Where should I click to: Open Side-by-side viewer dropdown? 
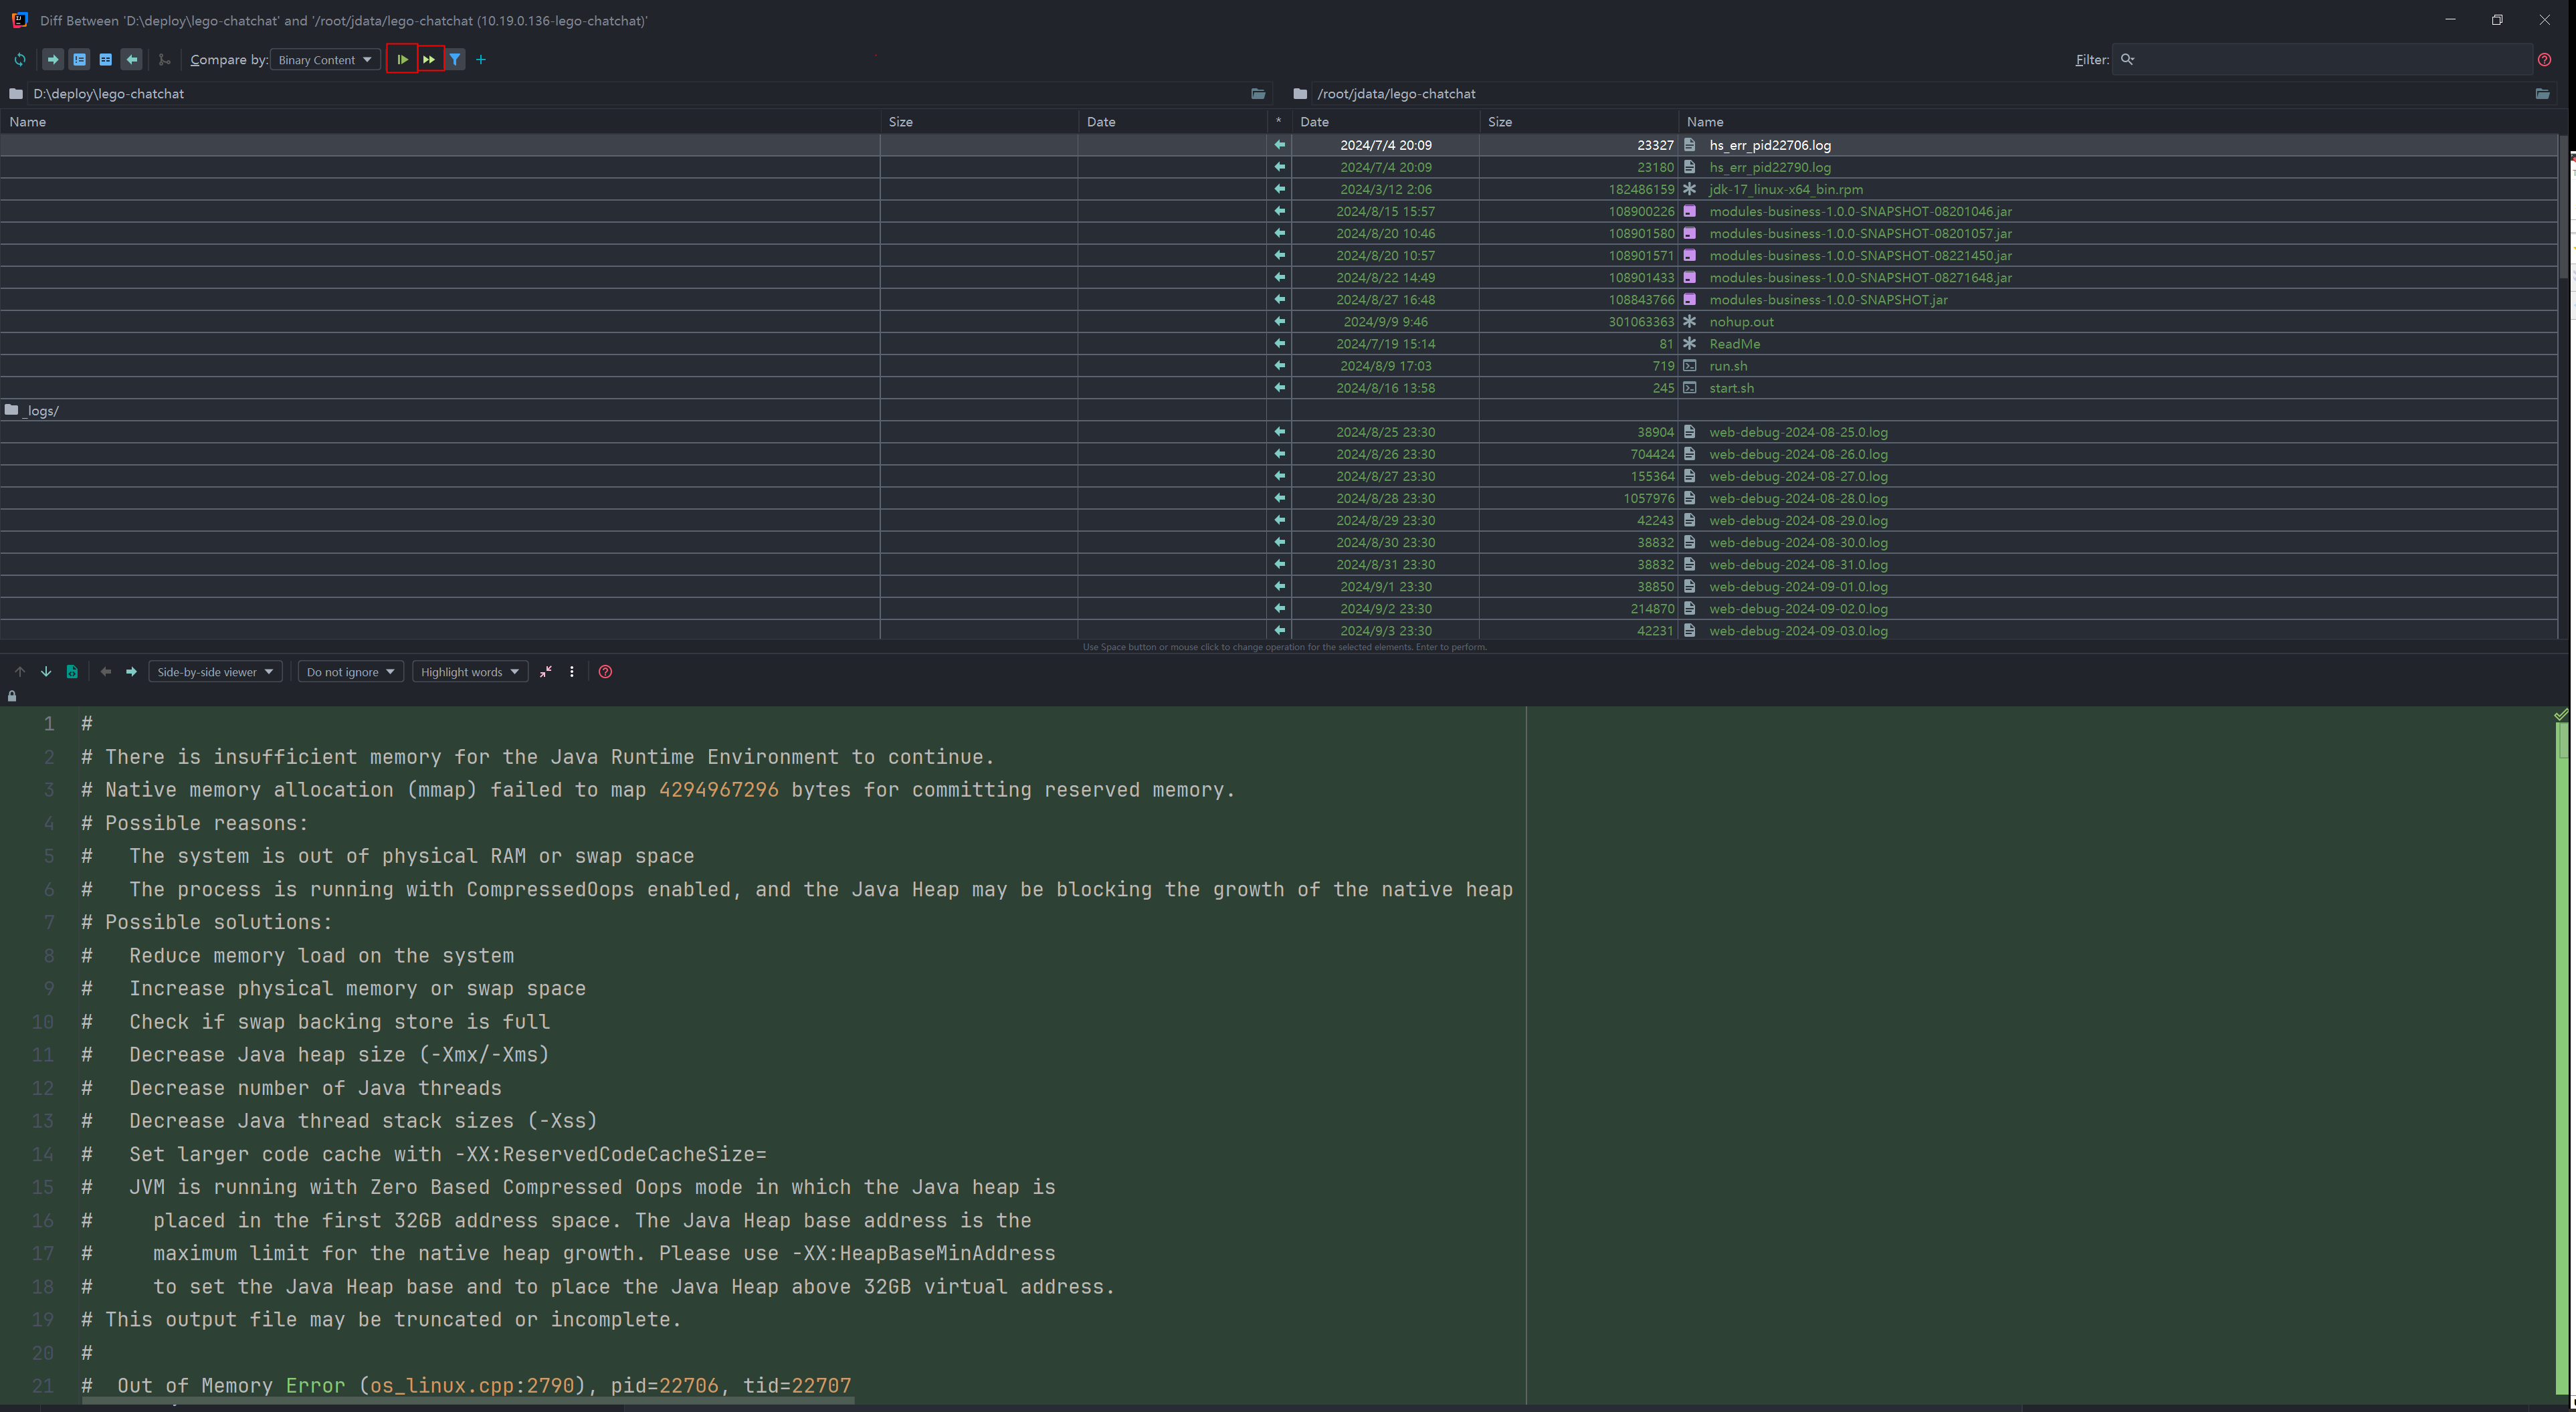coord(215,672)
